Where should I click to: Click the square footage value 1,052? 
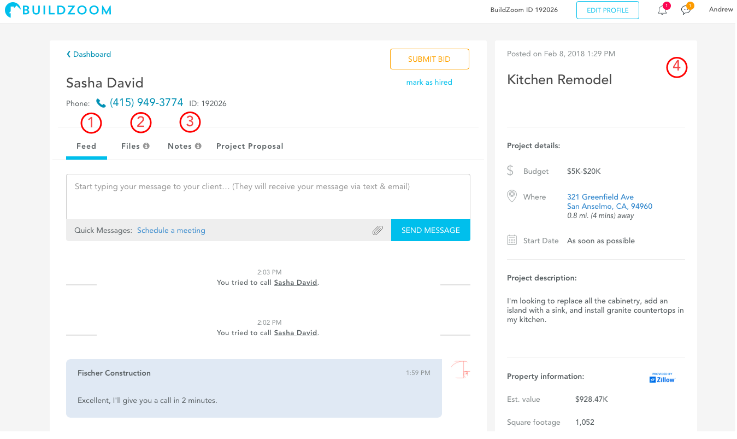pos(585,422)
